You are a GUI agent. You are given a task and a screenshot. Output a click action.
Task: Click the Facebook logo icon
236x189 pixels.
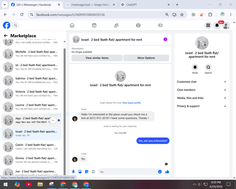tap(7, 25)
